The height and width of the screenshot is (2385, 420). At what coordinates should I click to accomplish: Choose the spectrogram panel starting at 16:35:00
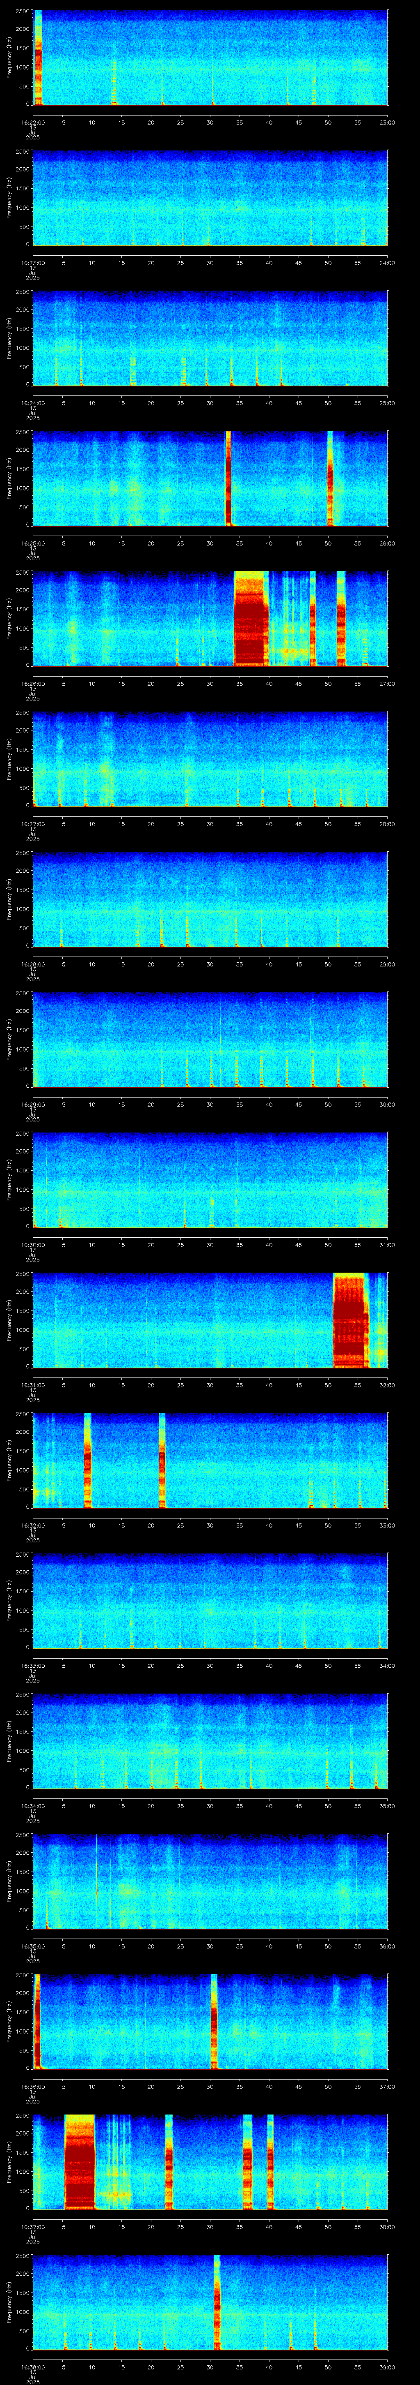click(x=210, y=1882)
